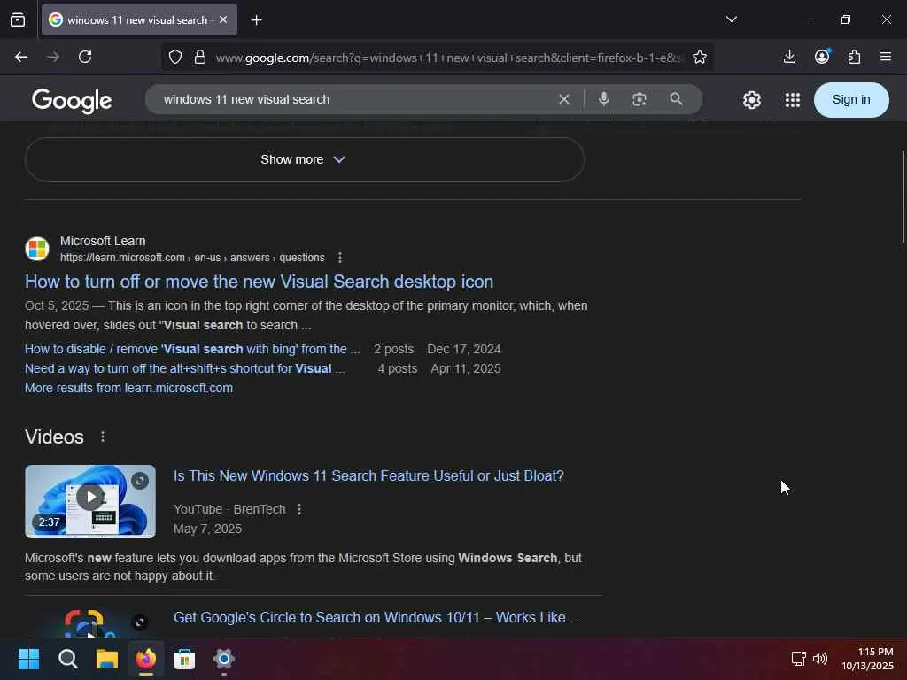Expand the Show more section
907x680 pixels.
pyautogui.click(x=305, y=159)
